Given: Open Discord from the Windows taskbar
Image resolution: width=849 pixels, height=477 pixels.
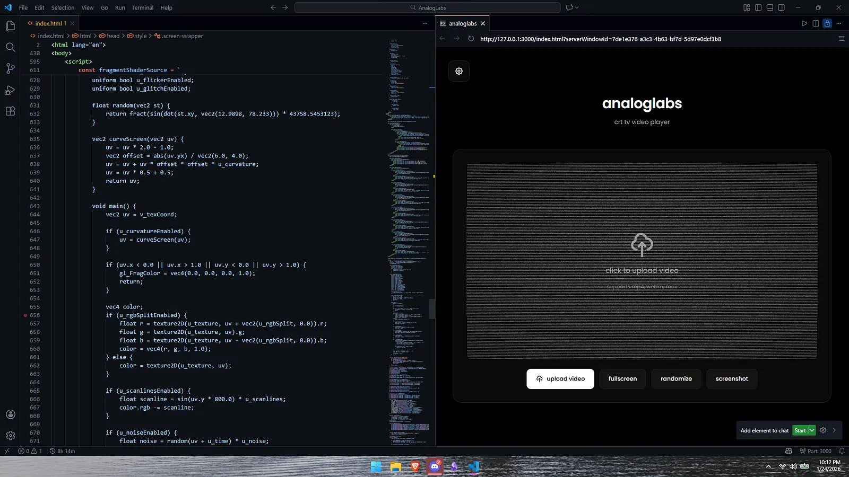Looking at the screenshot, I should [435, 466].
